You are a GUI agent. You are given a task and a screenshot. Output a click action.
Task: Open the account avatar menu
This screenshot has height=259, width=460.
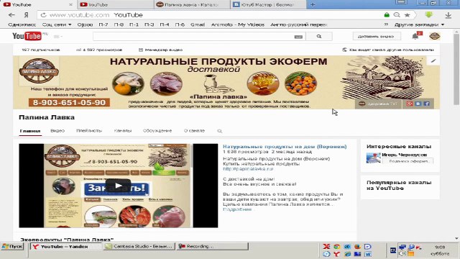click(435, 36)
